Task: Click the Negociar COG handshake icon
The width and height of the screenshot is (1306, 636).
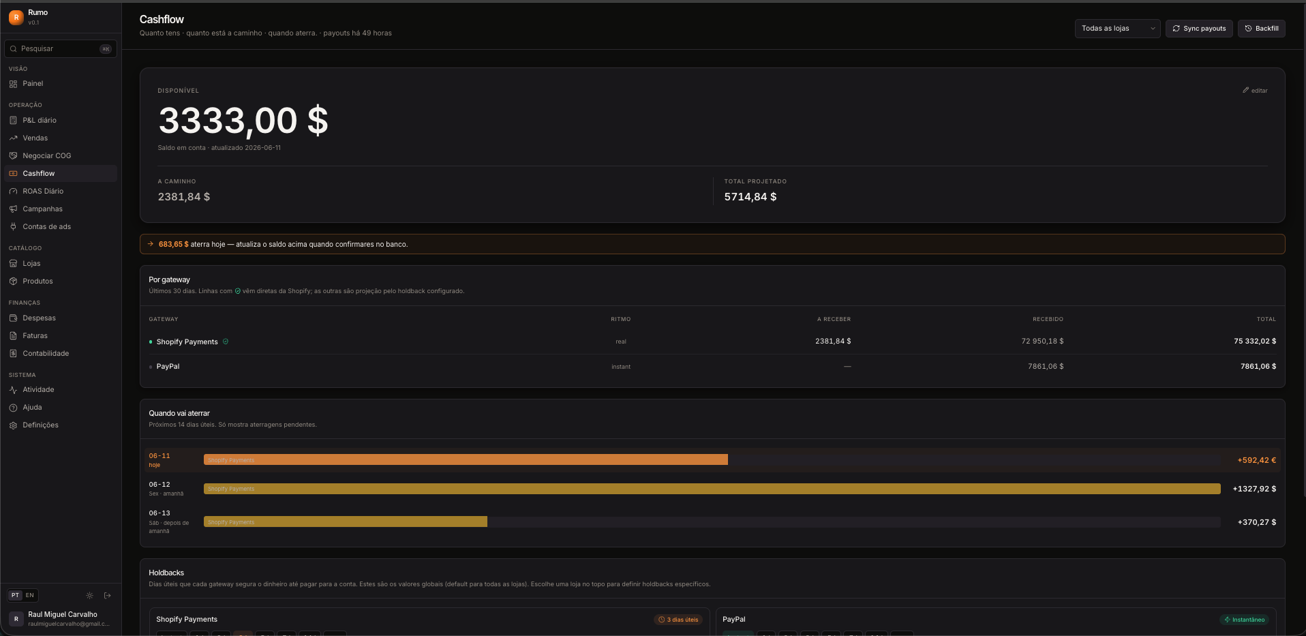Action: click(13, 156)
